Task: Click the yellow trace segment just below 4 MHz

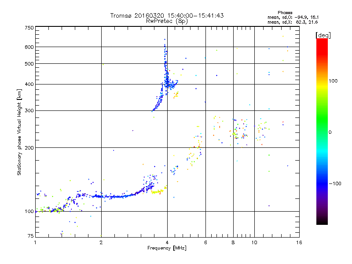Action: pos(158,191)
